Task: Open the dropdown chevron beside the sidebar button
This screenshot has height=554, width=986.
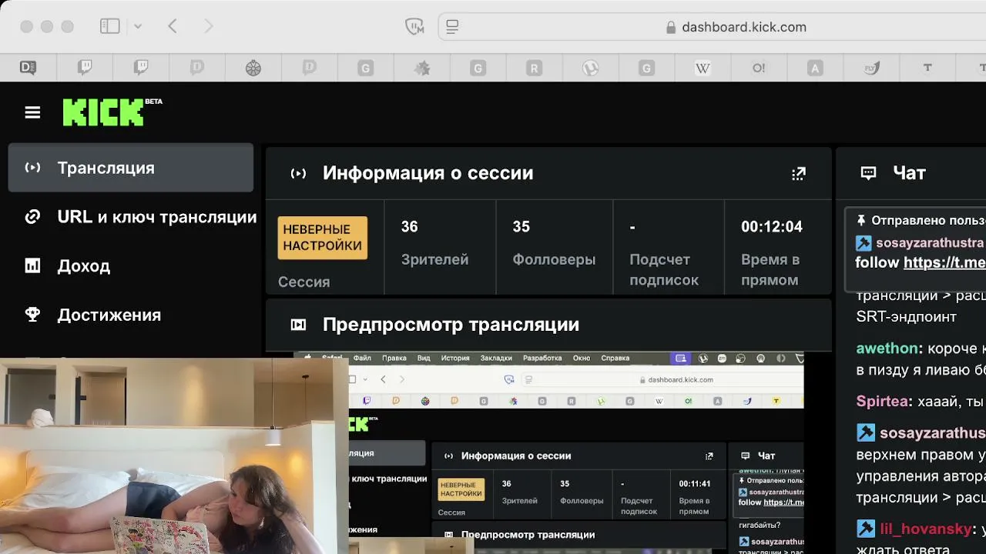Action: point(138,26)
